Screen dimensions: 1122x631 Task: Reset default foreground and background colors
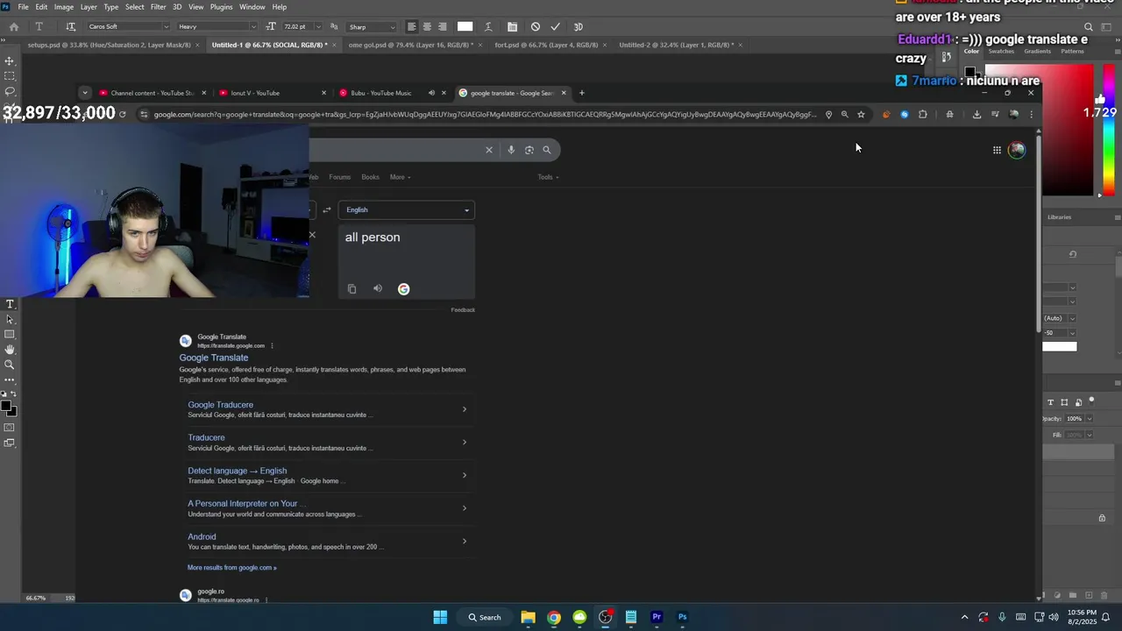[x=4, y=394]
